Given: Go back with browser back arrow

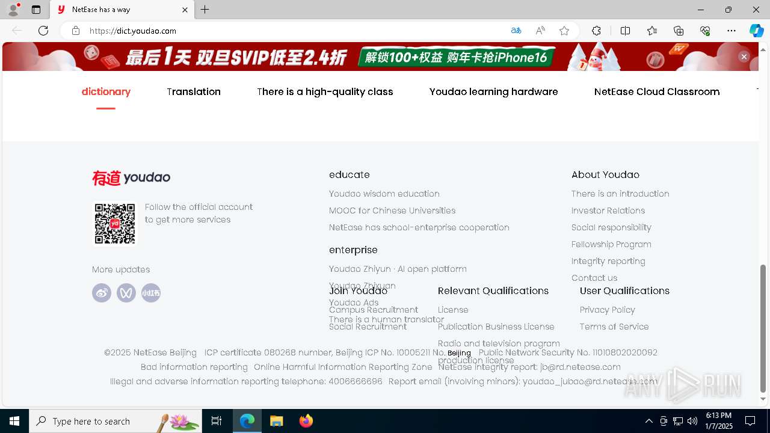Looking at the screenshot, I should [17, 31].
